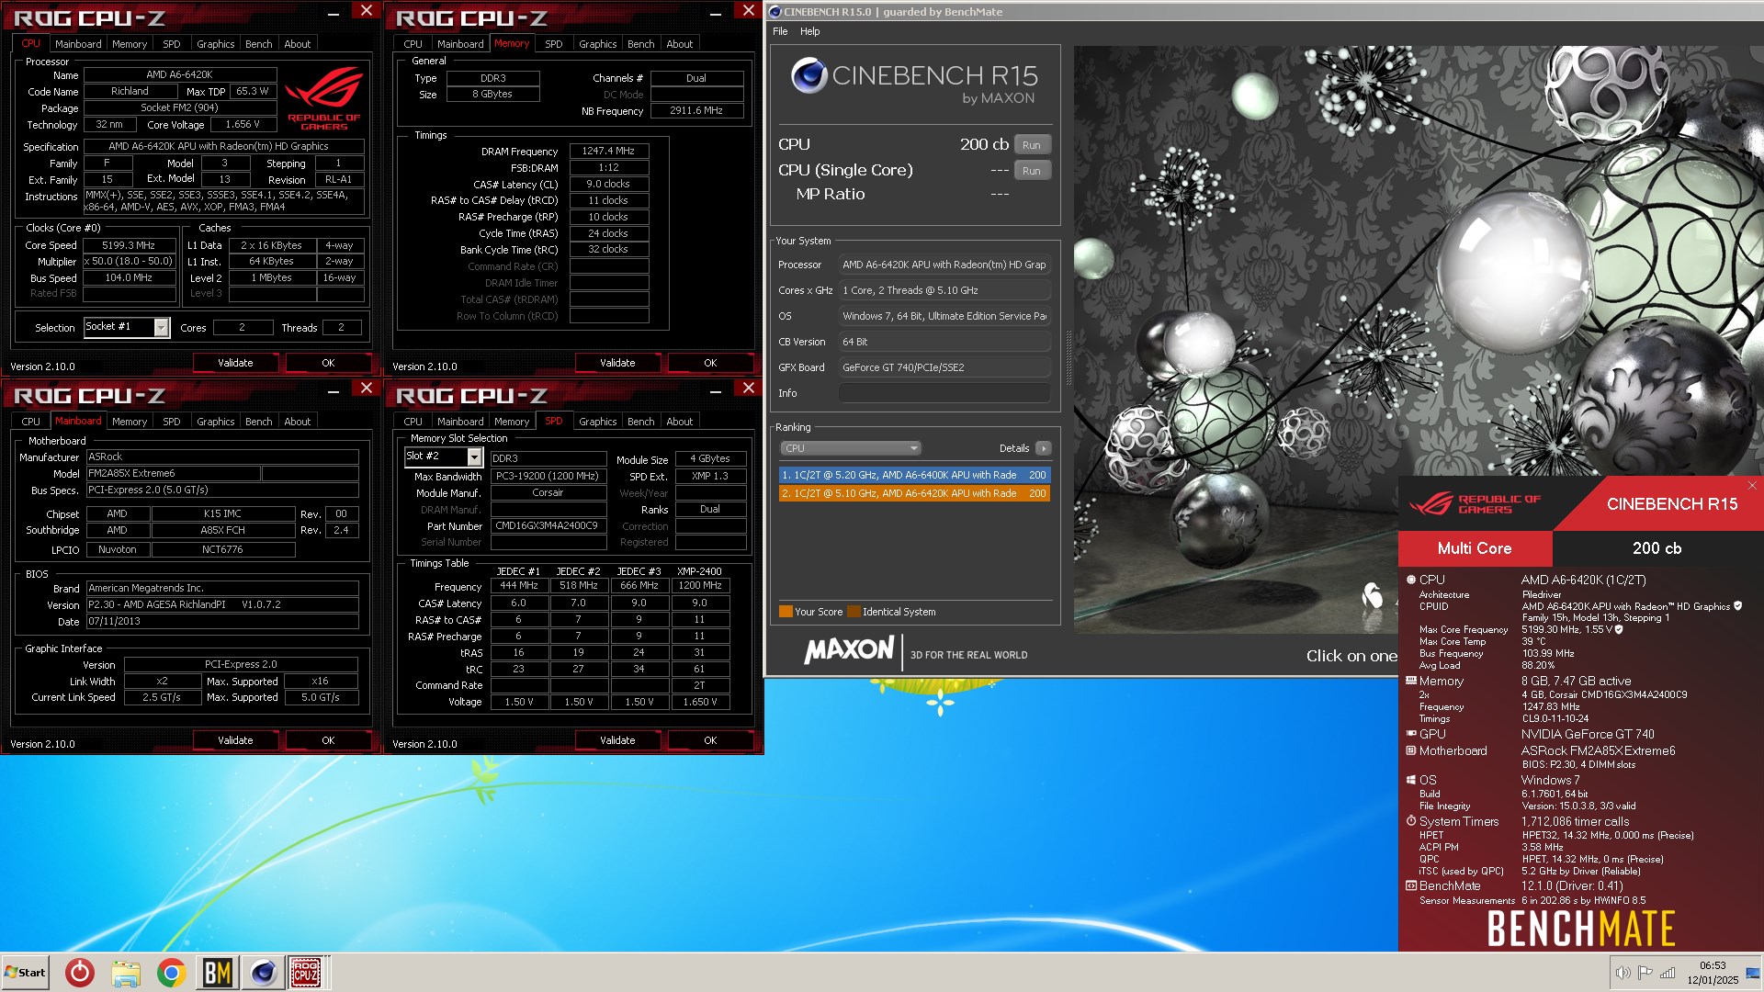1764x992 pixels.
Task: Open the Socket #1 selection dropdown
Action: point(162,327)
